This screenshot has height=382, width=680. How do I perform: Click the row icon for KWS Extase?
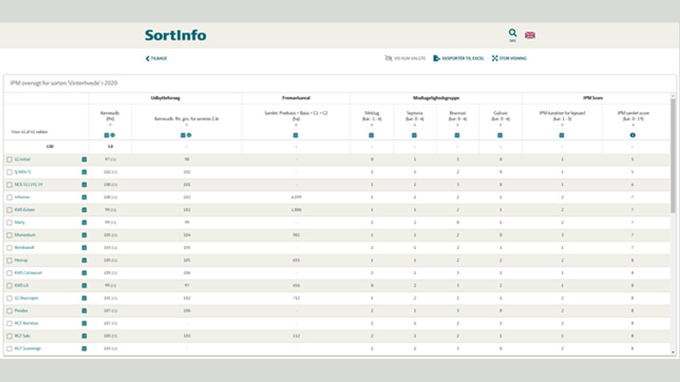pyautogui.click(x=84, y=209)
